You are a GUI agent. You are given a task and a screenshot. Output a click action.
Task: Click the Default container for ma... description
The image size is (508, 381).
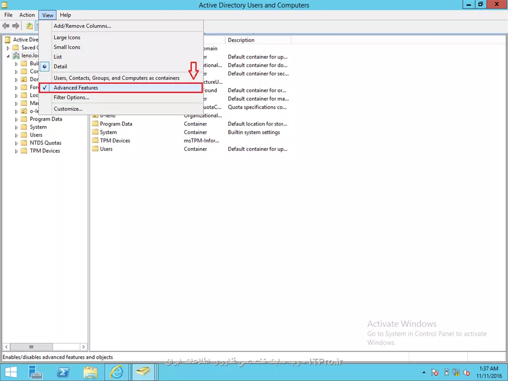click(258, 99)
